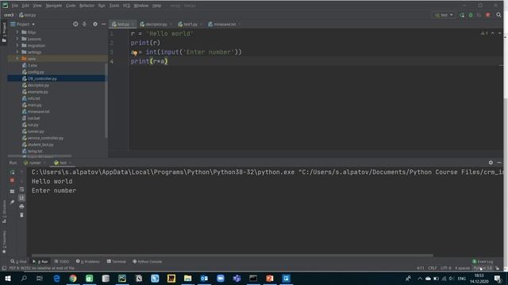Jump to previous highlighted problem in the editor
Image resolution: width=508 pixels, height=285 pixels.
[x=493, y=33]
